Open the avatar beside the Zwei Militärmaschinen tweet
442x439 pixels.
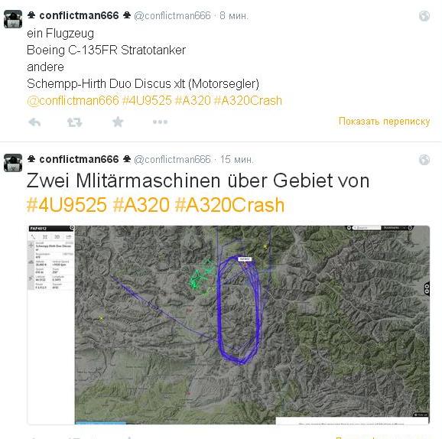pos(13,163)
